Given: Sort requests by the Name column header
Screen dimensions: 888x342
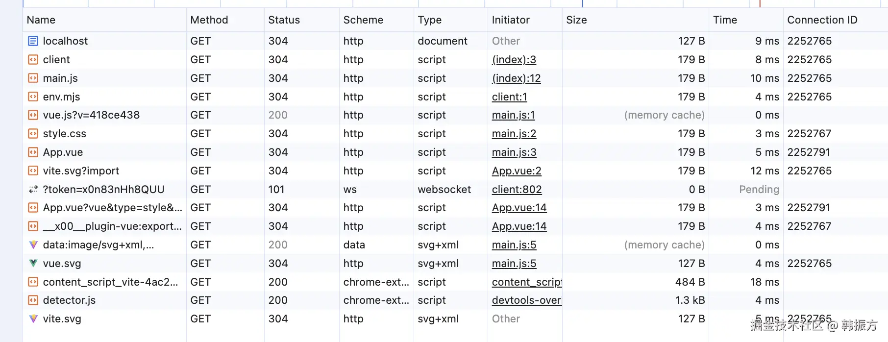Looking at the screenshot, I should click(41, 20).
